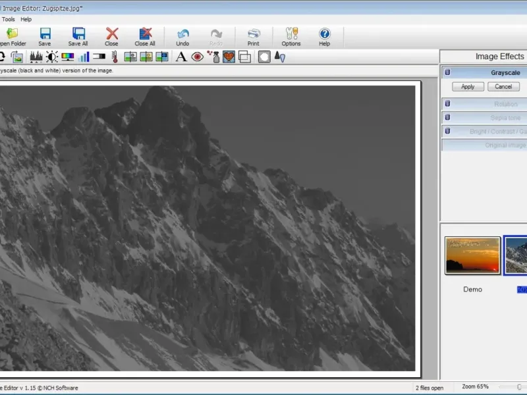Open the brightness/contrast adjustment icon

pos(51,57)
